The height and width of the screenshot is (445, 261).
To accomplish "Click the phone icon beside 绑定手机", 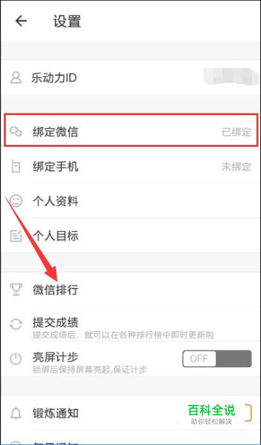I will [x=16, y=167].
